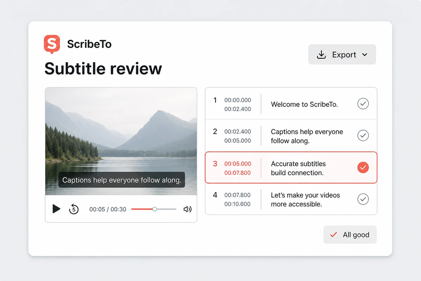Screen dimensions: 421x281
Task: Click start time 00:07.800 of row 4
Action: pyautogui.click(x=238, y=195)
